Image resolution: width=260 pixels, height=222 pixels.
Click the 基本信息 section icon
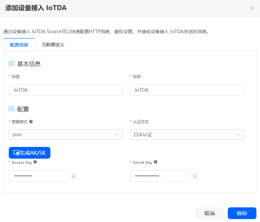[11, 63]
